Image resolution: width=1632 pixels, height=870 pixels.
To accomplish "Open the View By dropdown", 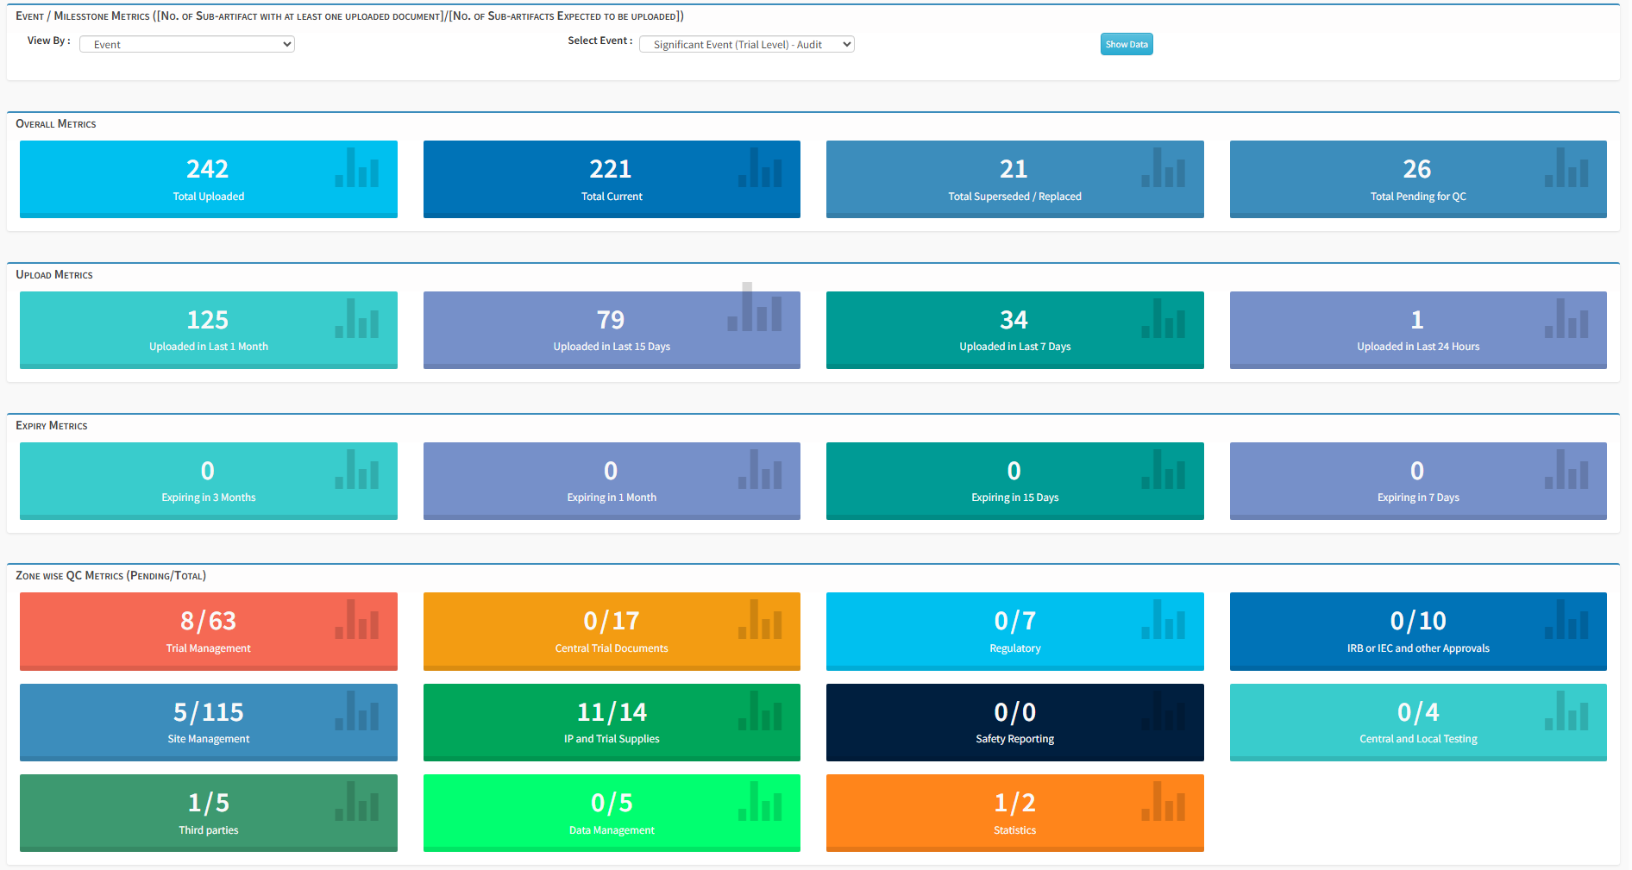I will pos(187,44).
